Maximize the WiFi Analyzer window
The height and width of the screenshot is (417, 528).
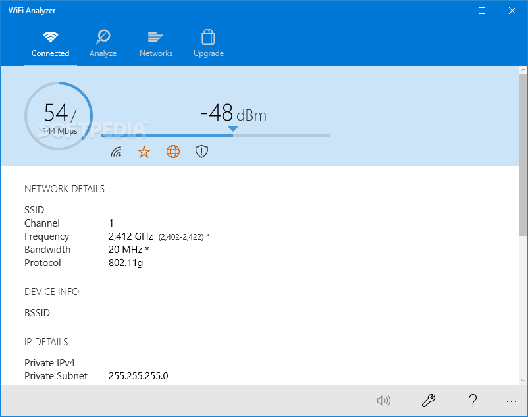pos(482,11)
